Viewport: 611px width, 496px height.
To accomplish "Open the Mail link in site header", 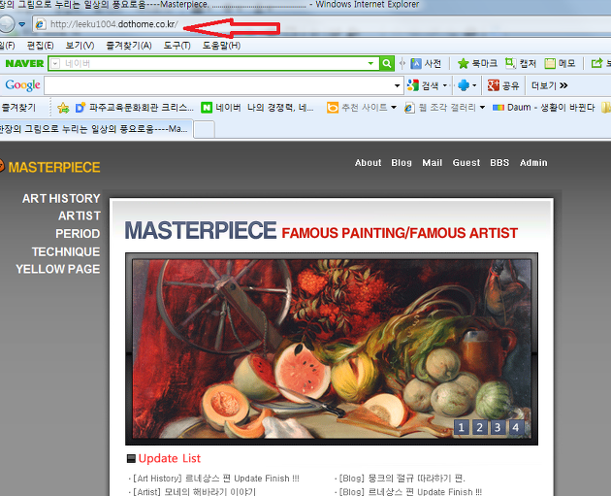I will [433, 163].
